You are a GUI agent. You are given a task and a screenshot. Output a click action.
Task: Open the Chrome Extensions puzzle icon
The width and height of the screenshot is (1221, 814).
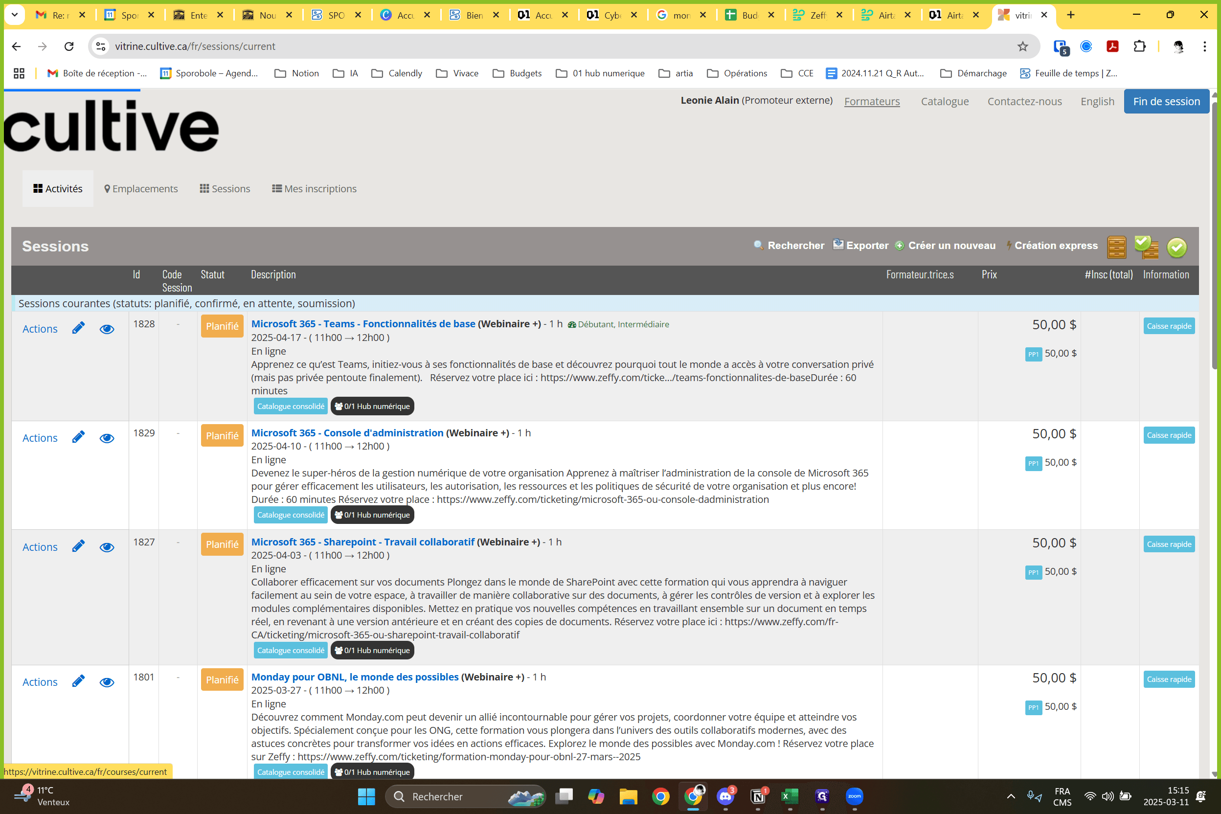pos(1139,46)
